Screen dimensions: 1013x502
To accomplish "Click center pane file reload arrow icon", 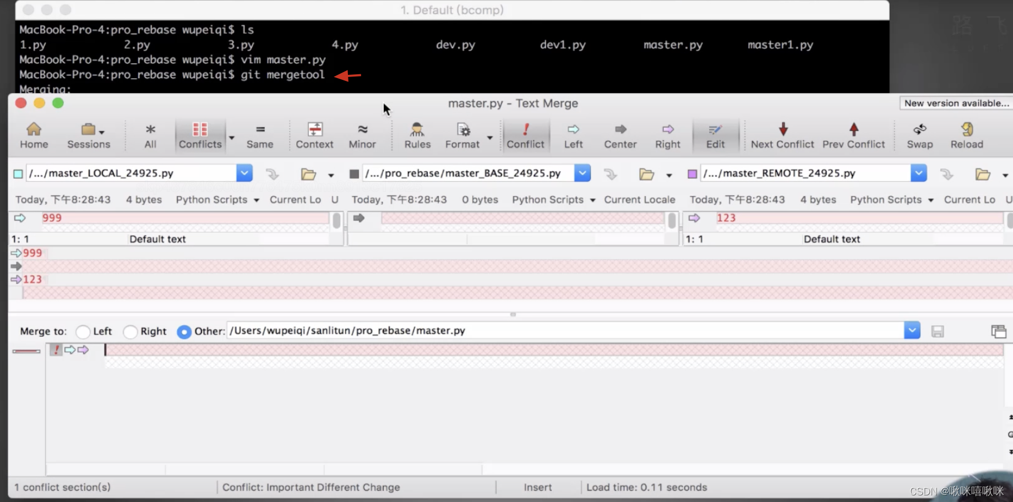I will coord(610,174).
